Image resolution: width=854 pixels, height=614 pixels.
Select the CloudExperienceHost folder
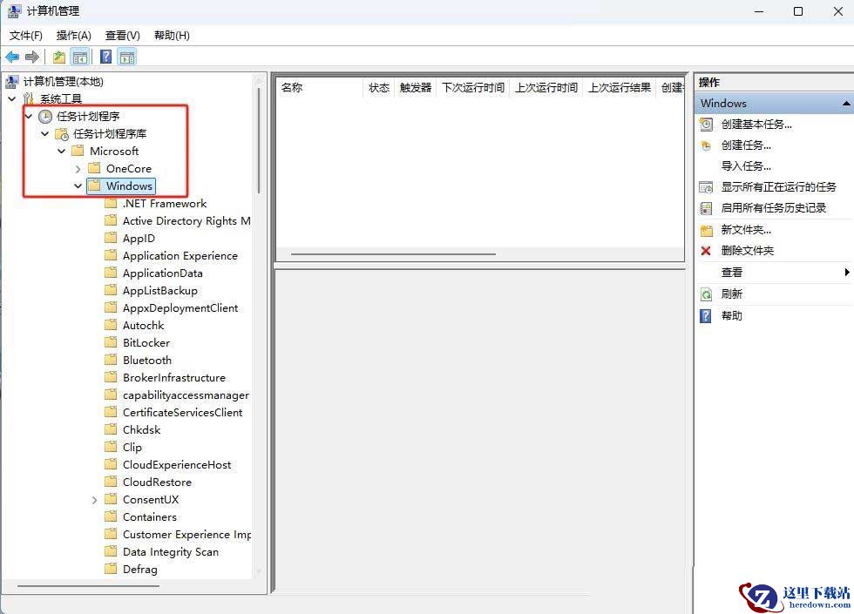click(176, 465)
